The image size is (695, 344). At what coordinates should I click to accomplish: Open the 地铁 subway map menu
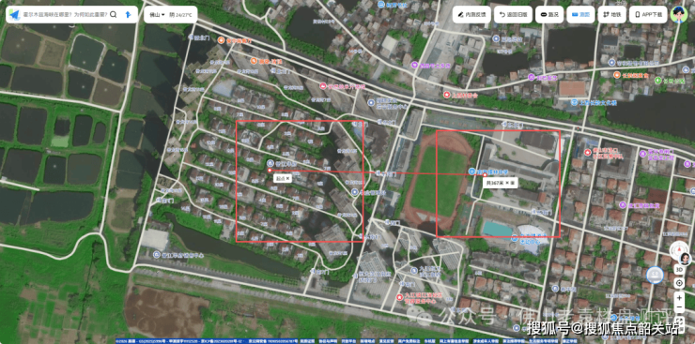point(611,15)
